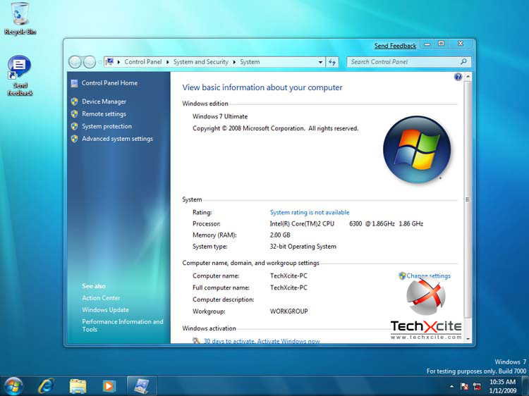
Task: Click the Windows 7 Ultimate text
Action: (220, 116)
